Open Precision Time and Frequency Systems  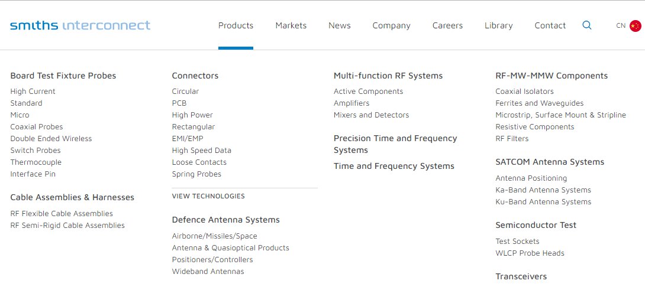(x=395, y=144)
